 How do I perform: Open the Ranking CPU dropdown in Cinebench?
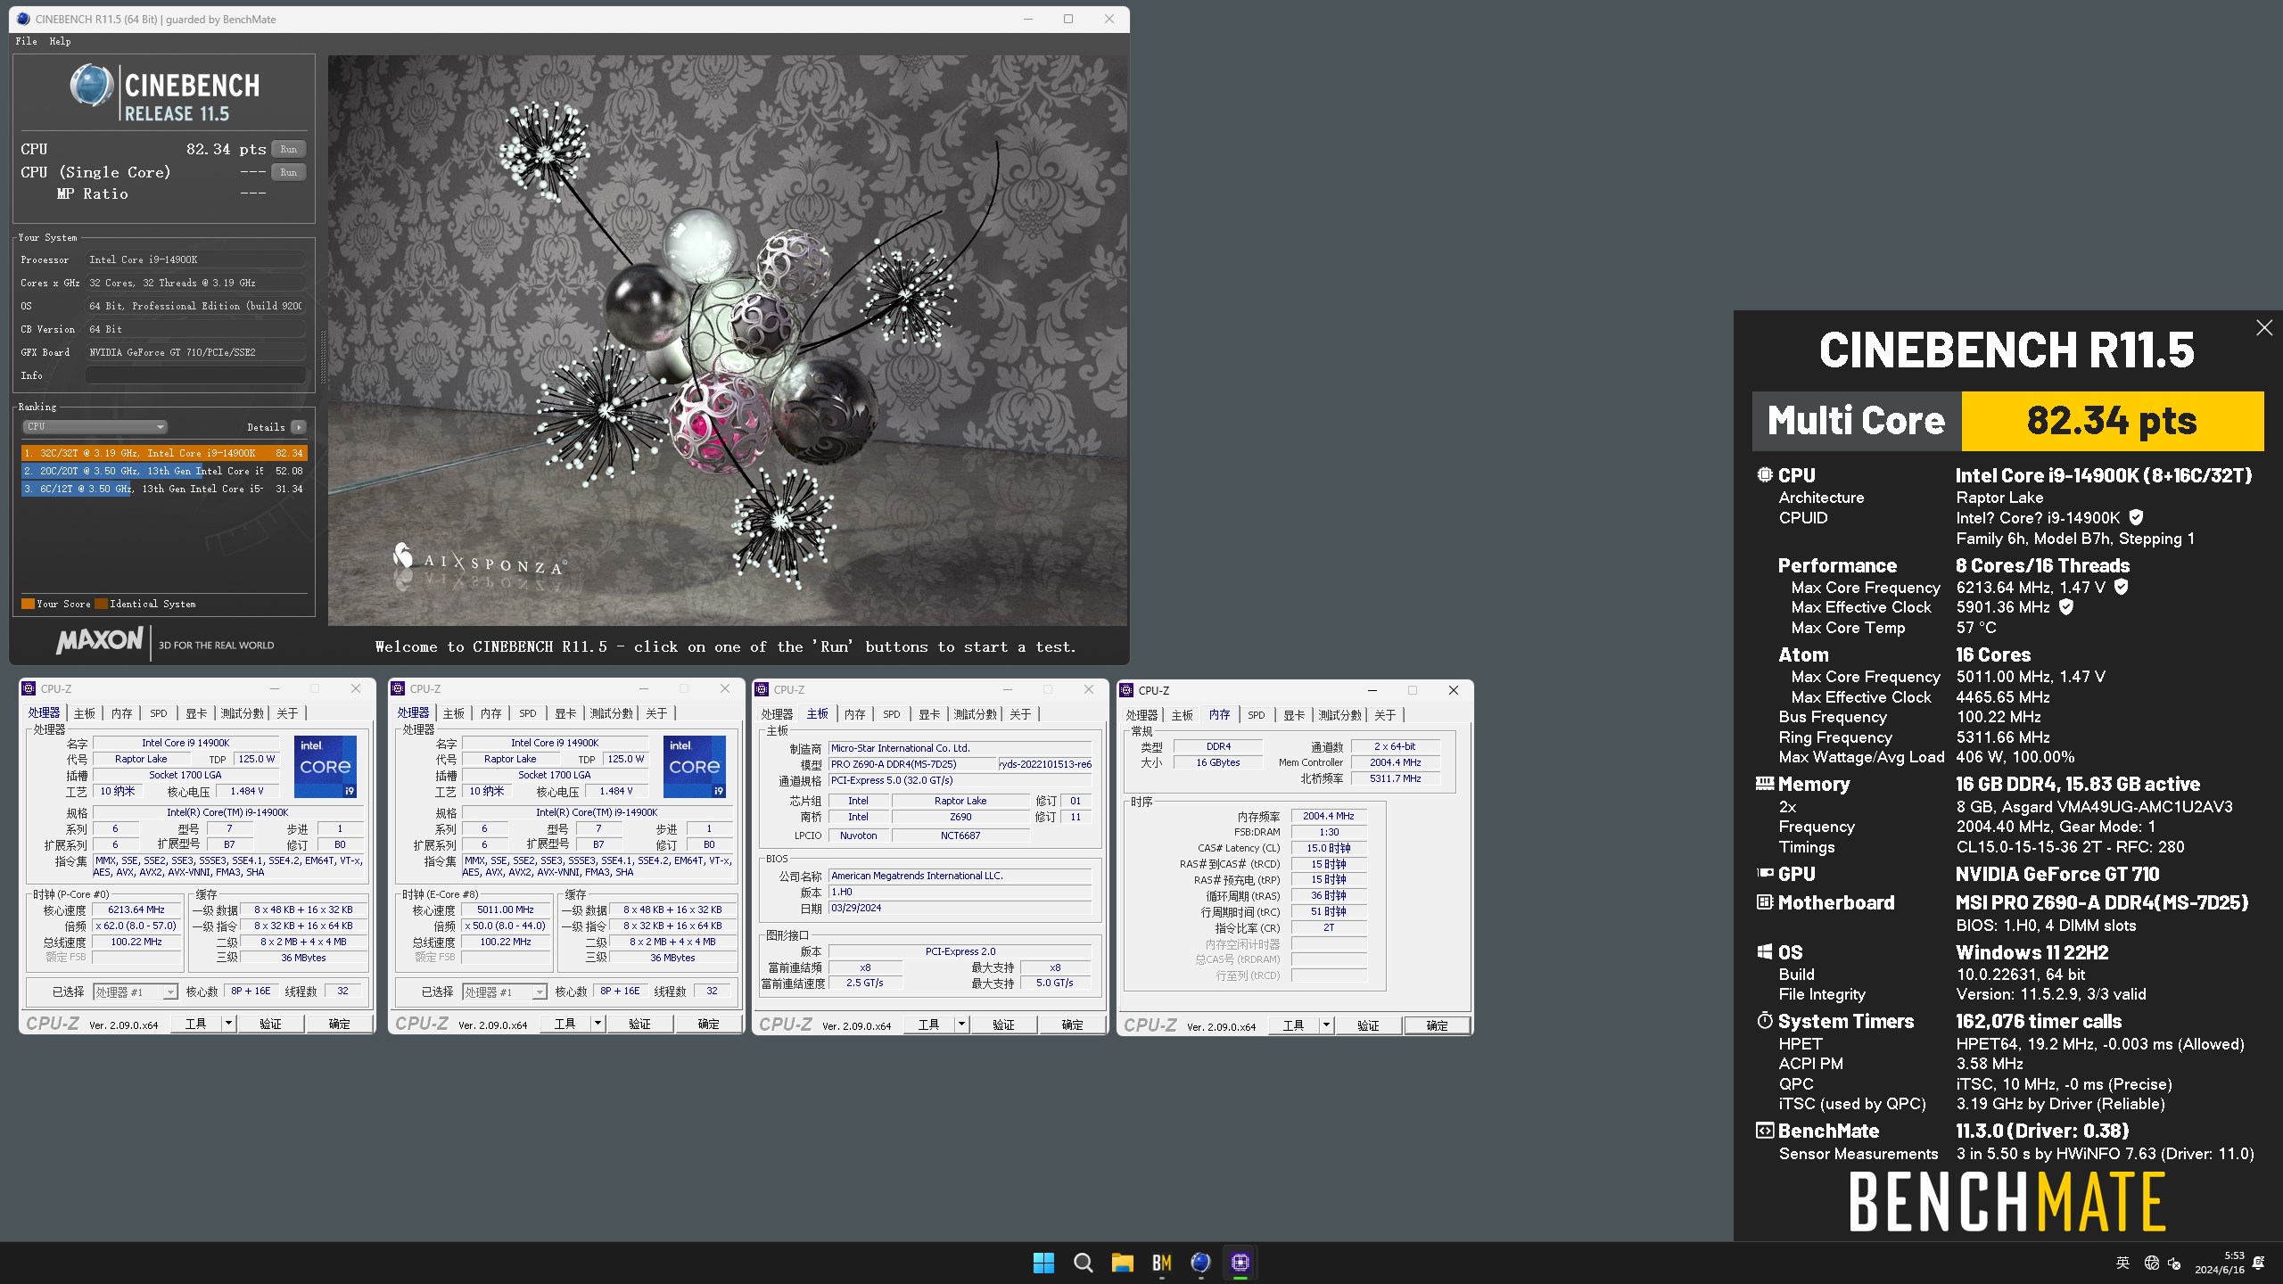click(95, 427)
